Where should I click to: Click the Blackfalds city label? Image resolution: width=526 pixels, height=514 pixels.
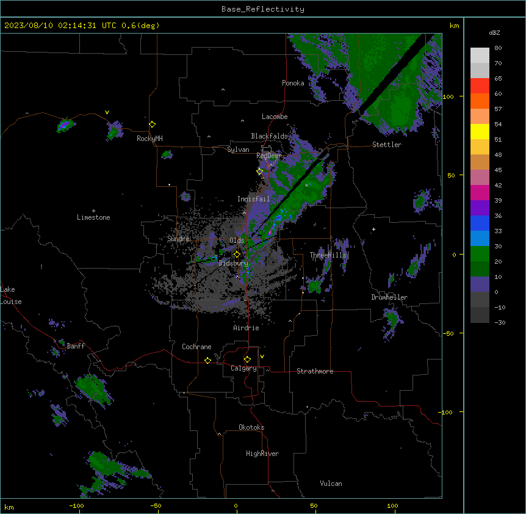coord(269,136)
